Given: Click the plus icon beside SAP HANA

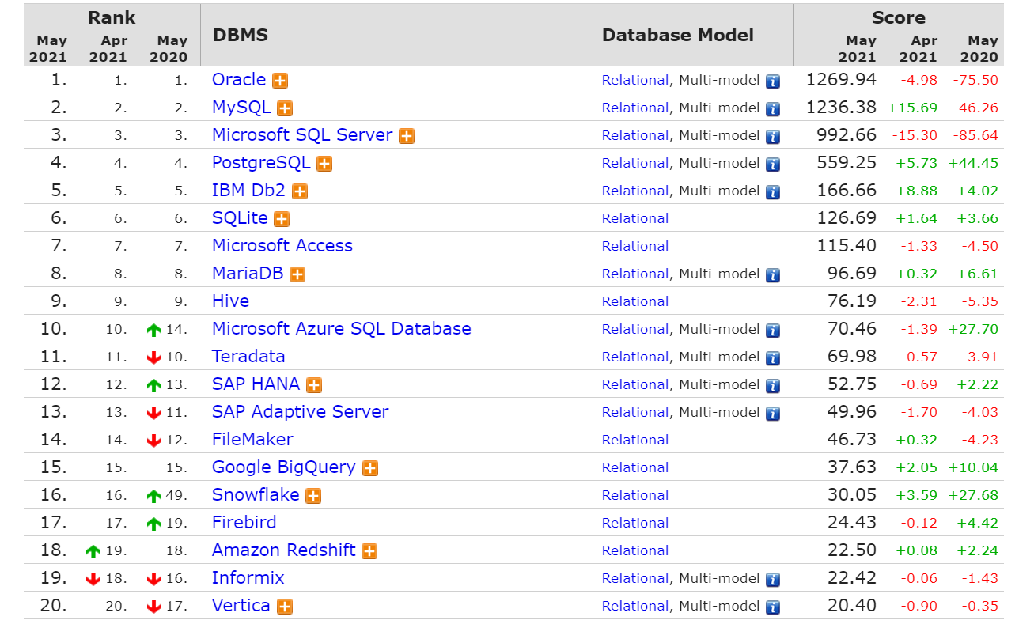Looking at the screenshot, I should (314, 385).
